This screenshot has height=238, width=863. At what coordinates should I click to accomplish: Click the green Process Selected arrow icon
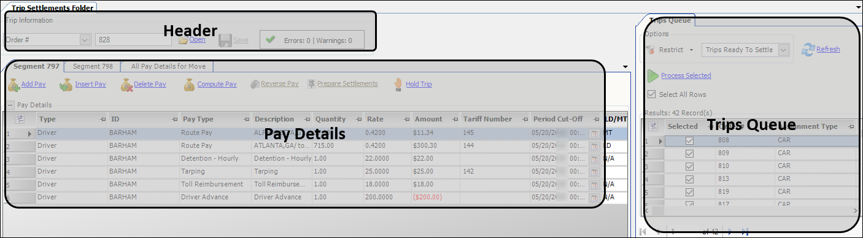pyautogui.click(x=652, y=76)
